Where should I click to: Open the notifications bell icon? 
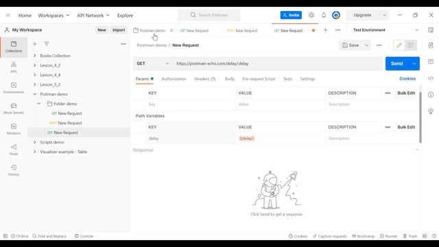324,15
